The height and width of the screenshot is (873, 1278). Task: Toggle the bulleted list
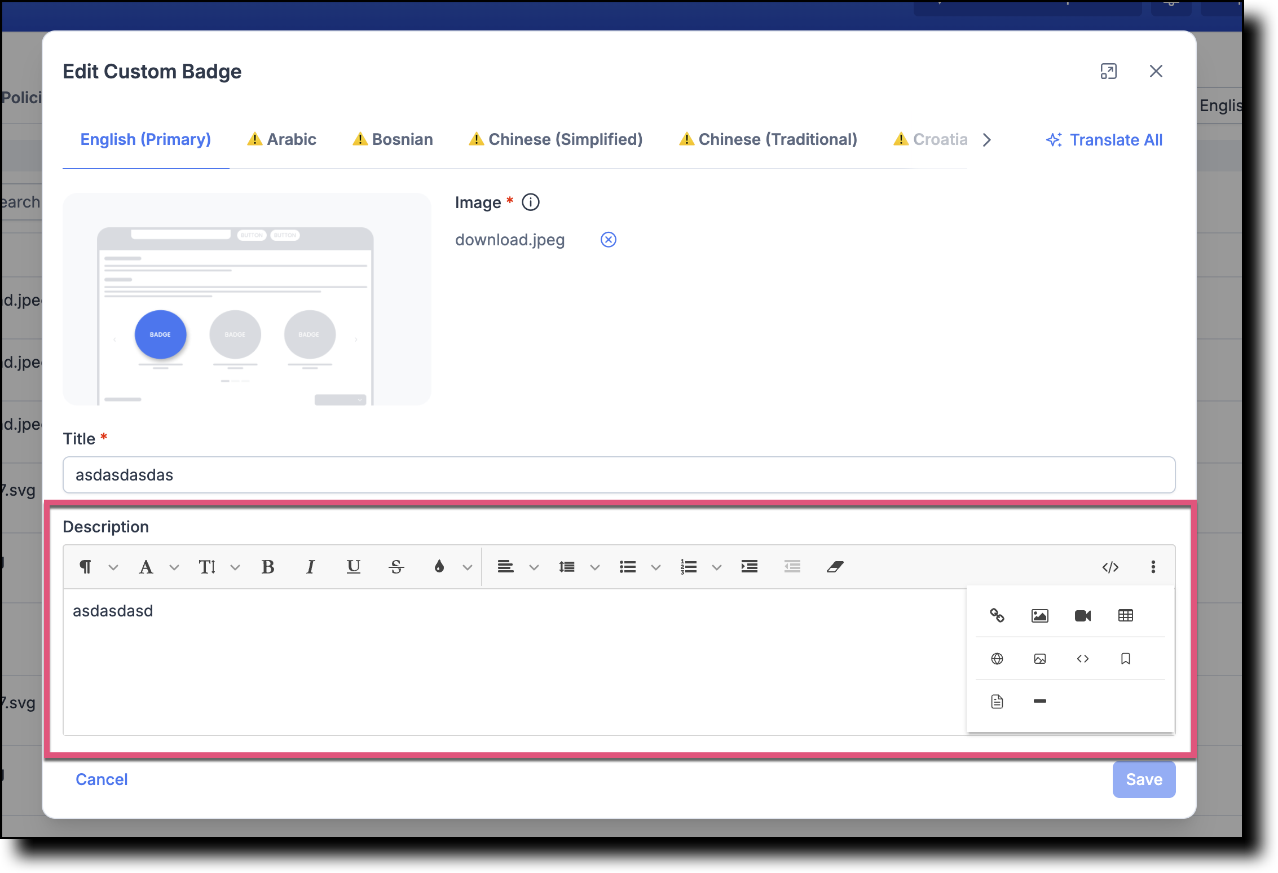(627, 567)
